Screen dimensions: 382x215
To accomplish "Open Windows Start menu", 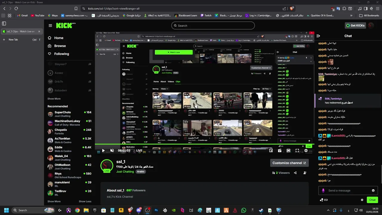I will pos(6,210).
